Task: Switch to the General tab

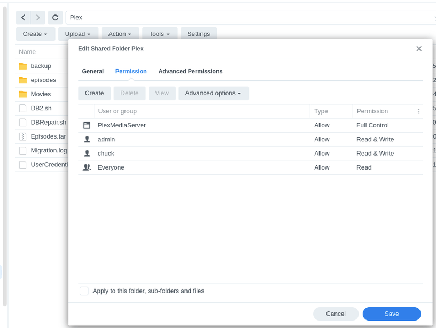Action: [x=93, y=71]
